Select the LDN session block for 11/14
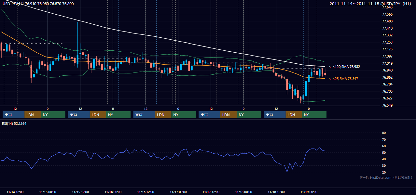Viewport: 416px width, 195px height. click(x=33, y=115)
